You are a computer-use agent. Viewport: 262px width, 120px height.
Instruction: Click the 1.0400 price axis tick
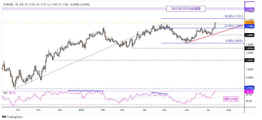click(249, 53)
